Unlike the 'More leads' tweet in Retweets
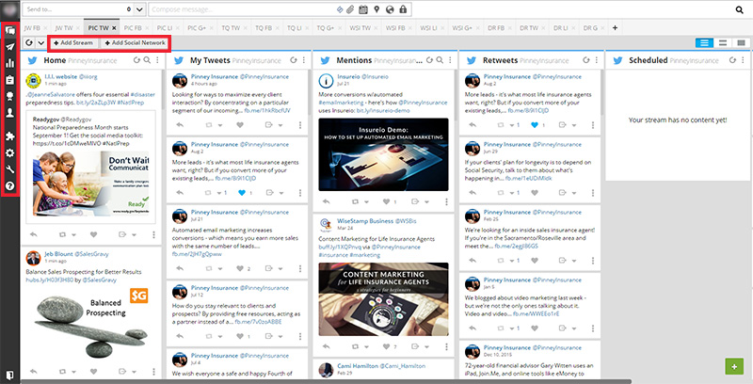The height and width of the screenshot is (384, 753). click(x=535, y=125)
